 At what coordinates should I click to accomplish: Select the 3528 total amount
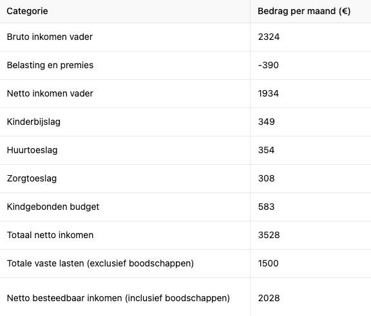(269, 235)
